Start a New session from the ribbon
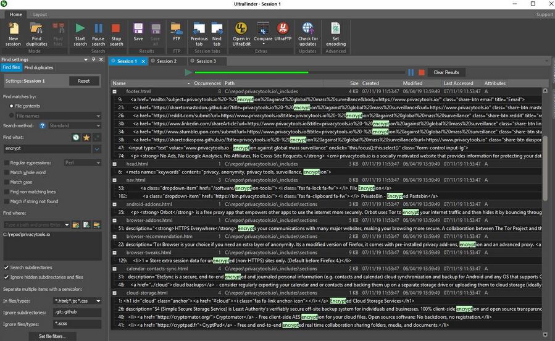Image resolution: width=555 pixels, height=341 pixels. (x=13, y=35)
